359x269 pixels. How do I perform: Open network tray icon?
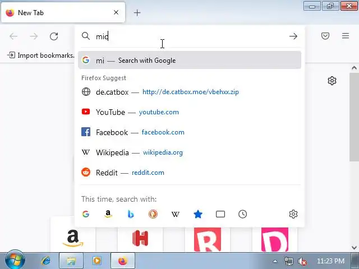[x=288, y=261]
